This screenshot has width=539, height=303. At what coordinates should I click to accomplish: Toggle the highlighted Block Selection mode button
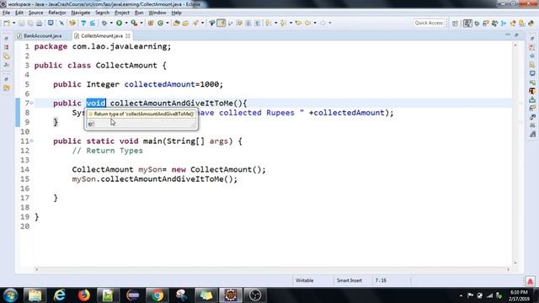pos(221,23)
